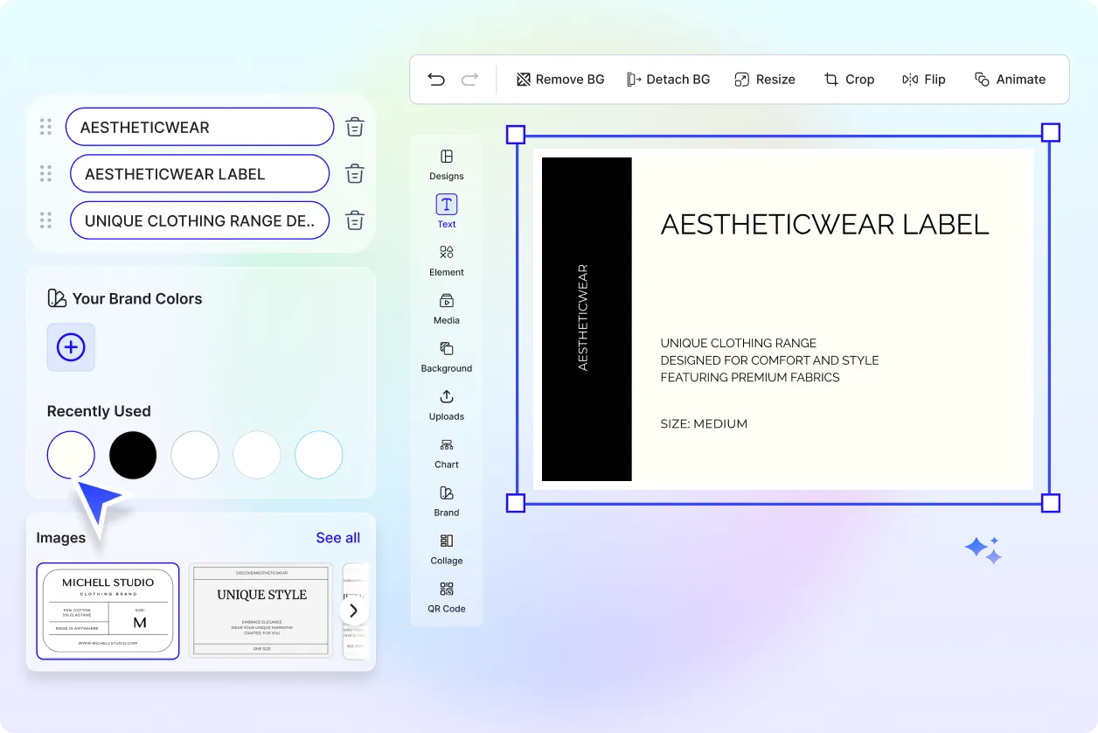Click the next arrow in the Images carousel
Image resolution: width=1098 pixels, height=733 pixels.
pyautogui.click(x=354, y=610)
